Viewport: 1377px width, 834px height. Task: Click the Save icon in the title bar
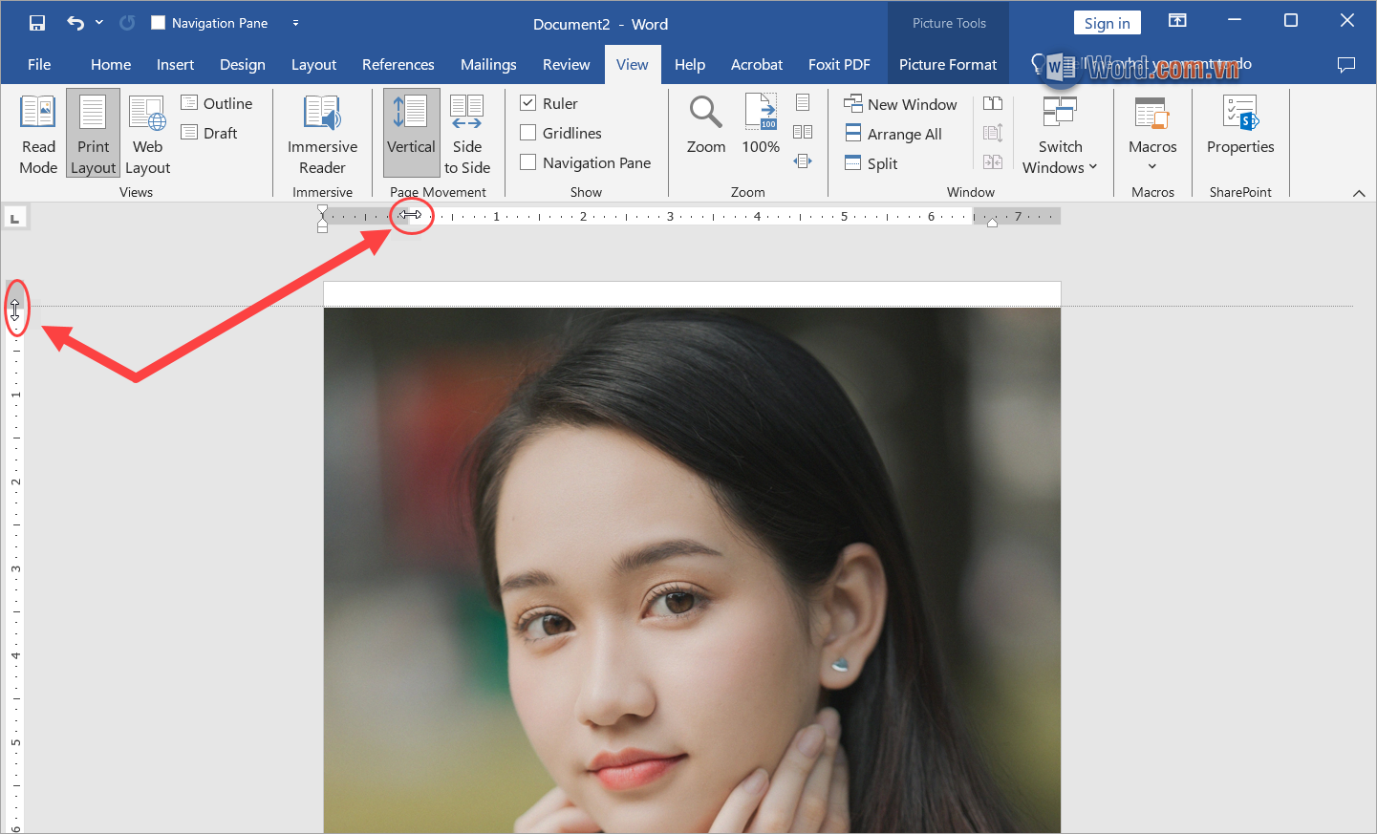click(37, 23)
